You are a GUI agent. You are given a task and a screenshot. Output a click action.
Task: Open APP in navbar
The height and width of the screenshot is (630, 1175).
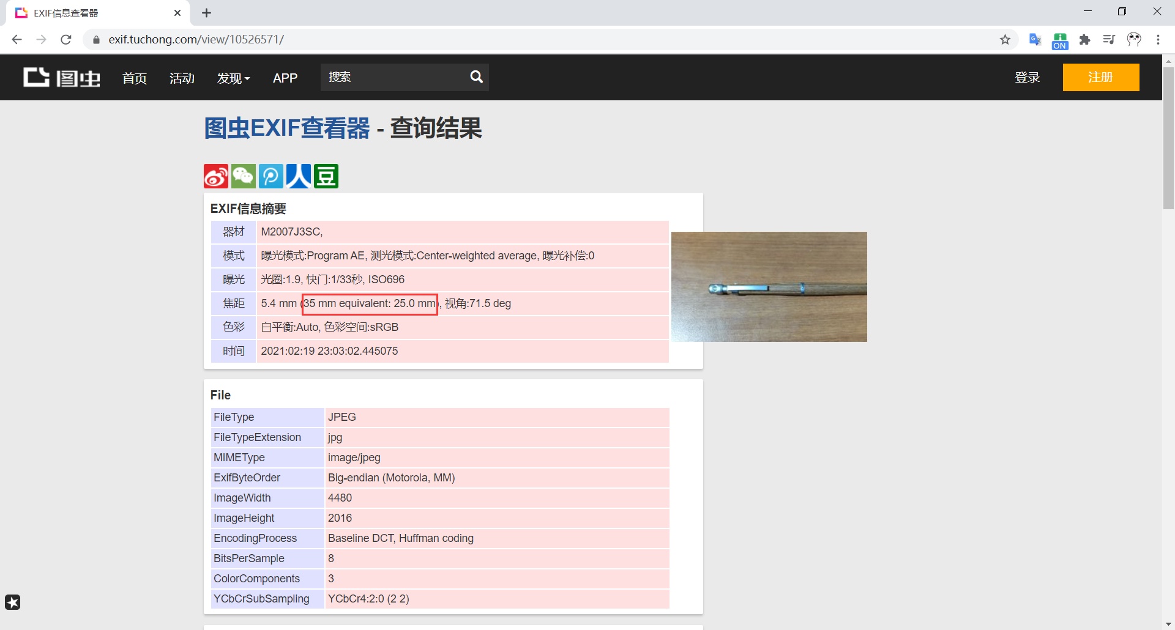click(x=285, y=78)
